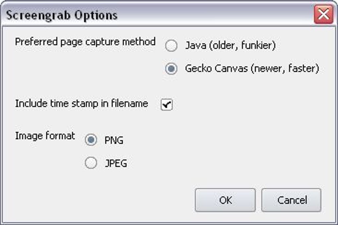Image resolution: width=338 pixels, height=225 pixels.
Task: Click the "Preferred page capture method" label
Action: (85, 42)
